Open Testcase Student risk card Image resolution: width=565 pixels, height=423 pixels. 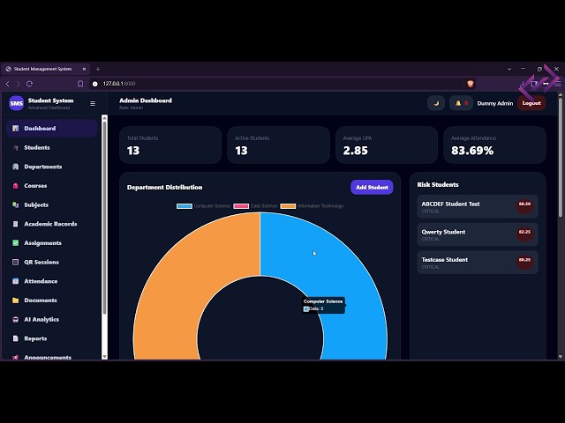click(x=478, y=263)
